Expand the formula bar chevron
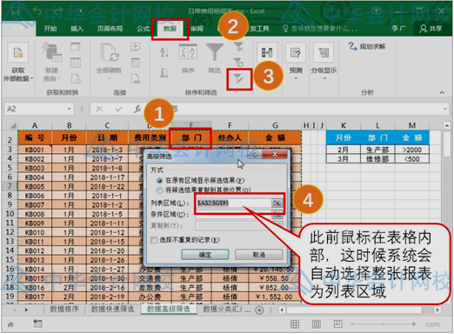Screen dimensions: 454x334 [445, 109]
